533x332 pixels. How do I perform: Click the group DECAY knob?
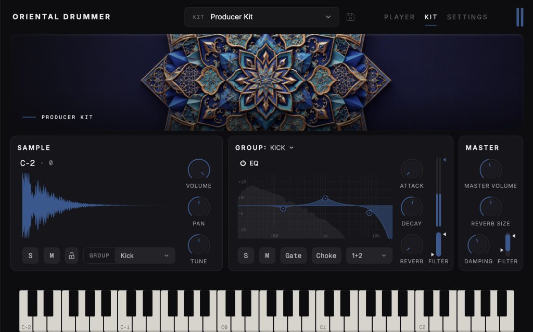(412, 207)
